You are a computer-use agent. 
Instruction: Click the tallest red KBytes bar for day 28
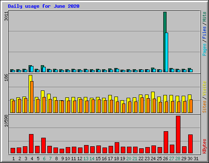pyautogui.click(x=178, y=134)
